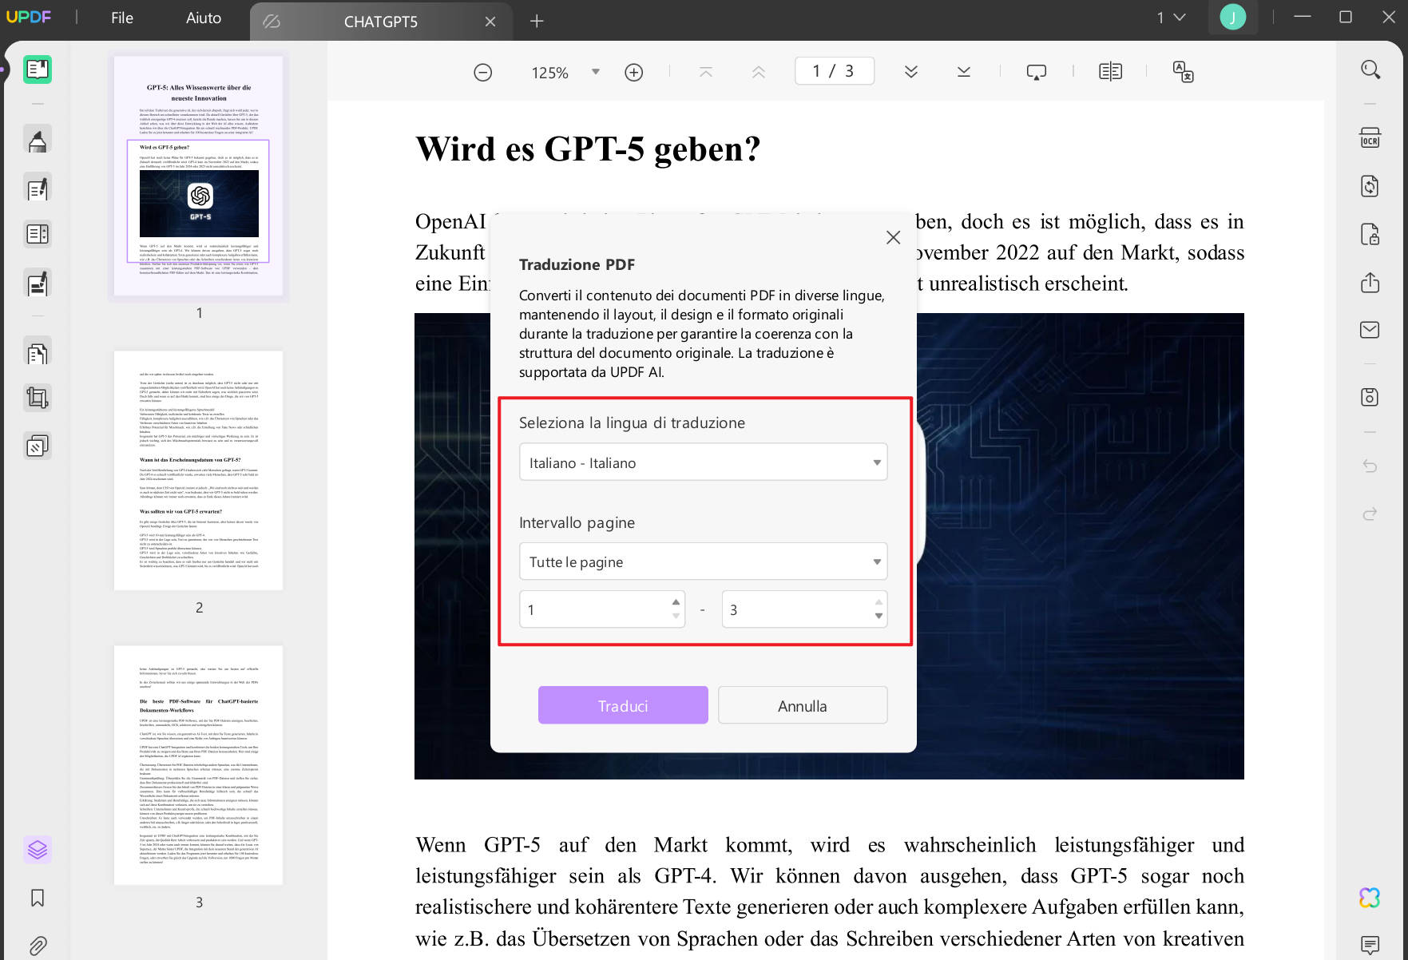Open the Bookmarks panel

click(x=38, y=899)
